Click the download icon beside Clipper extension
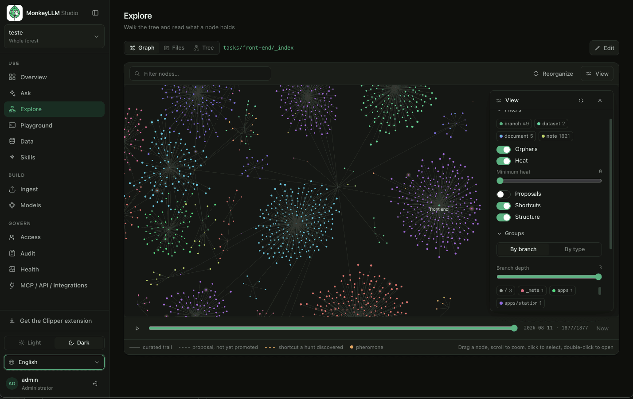The width and height of the screenshot is (633, 399). coord(12,321)
